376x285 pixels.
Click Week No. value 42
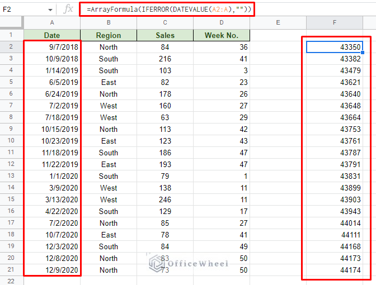point(222,129)
